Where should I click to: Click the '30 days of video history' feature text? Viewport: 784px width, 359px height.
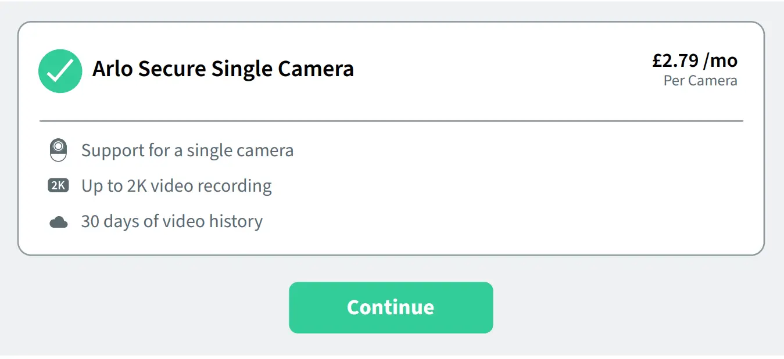point(172,221)
